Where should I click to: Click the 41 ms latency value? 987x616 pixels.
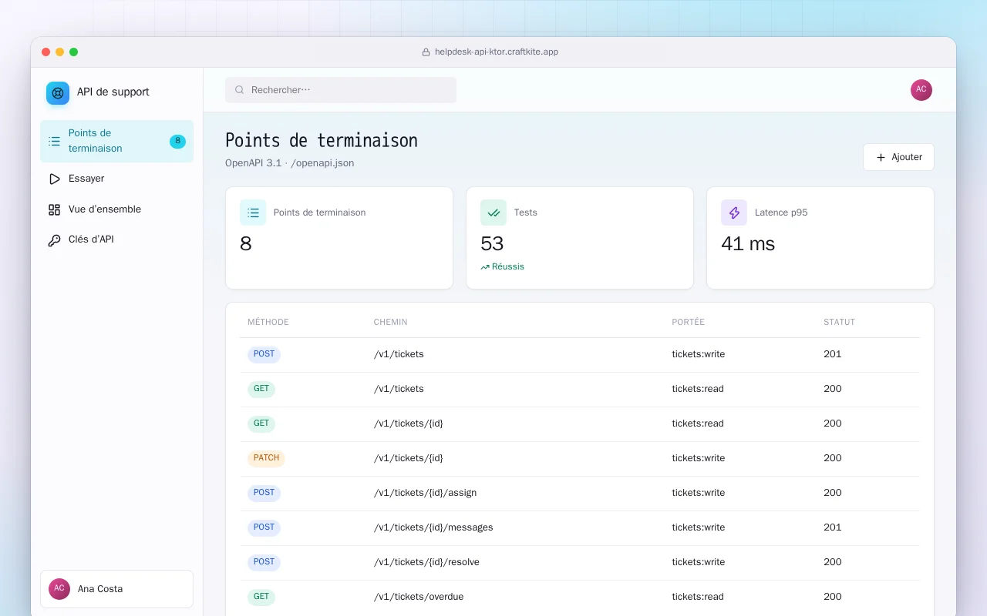click(748, 244)
